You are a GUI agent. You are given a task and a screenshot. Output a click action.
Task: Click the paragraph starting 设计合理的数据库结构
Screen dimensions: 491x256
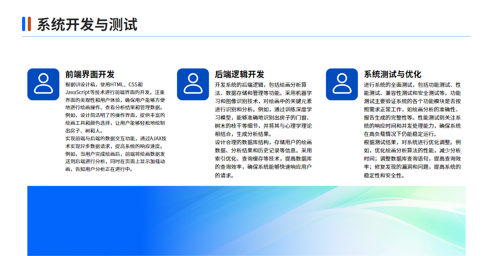point(263,158)
